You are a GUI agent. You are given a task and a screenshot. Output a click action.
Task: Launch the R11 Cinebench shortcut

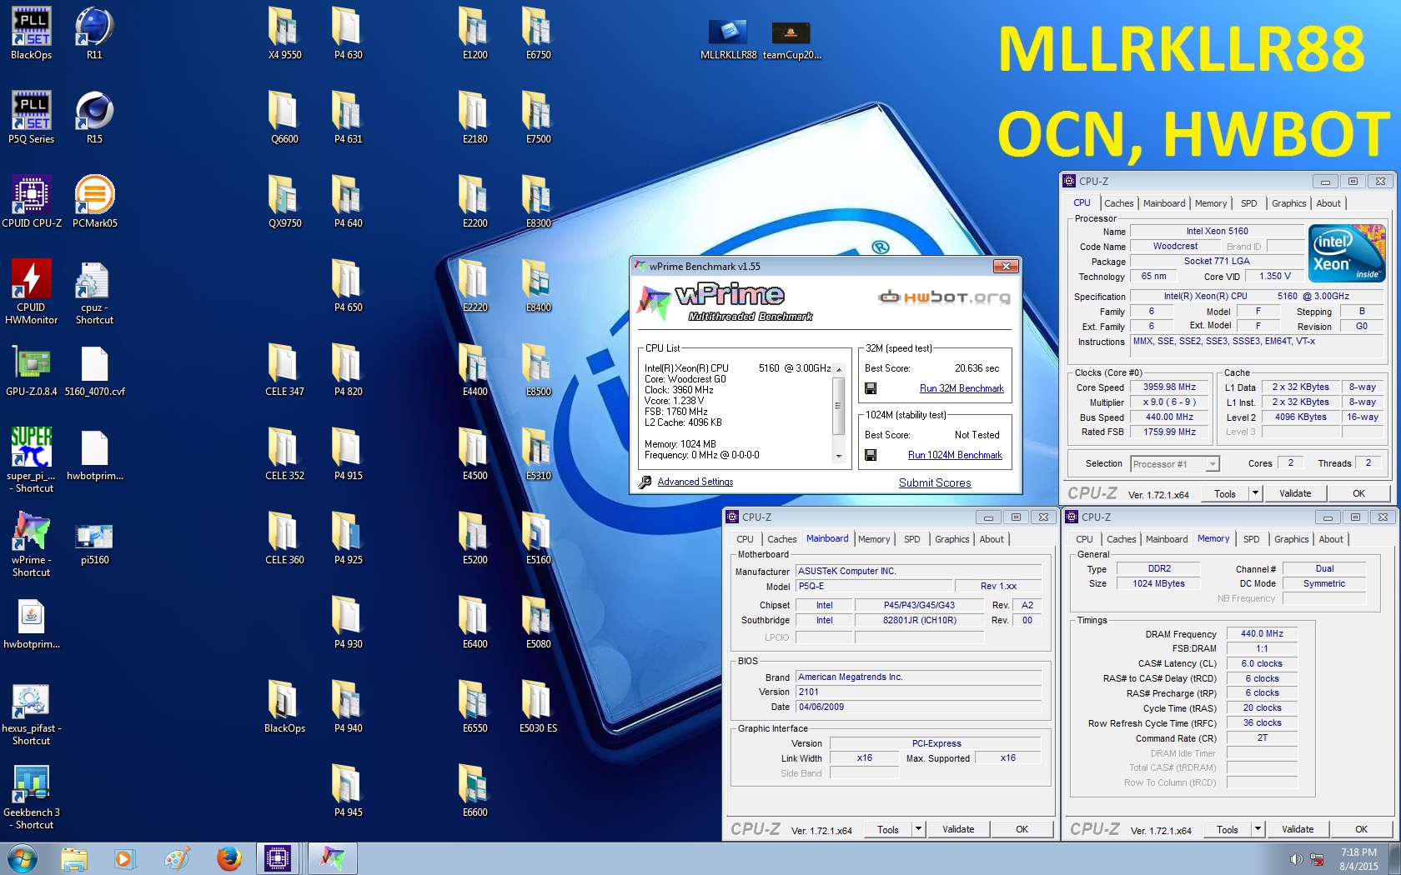pyautogui.click(x=94, y=27)
